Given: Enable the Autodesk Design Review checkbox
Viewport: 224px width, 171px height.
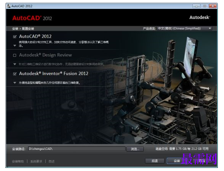Looking at the screenshot, I should (15, 55).
